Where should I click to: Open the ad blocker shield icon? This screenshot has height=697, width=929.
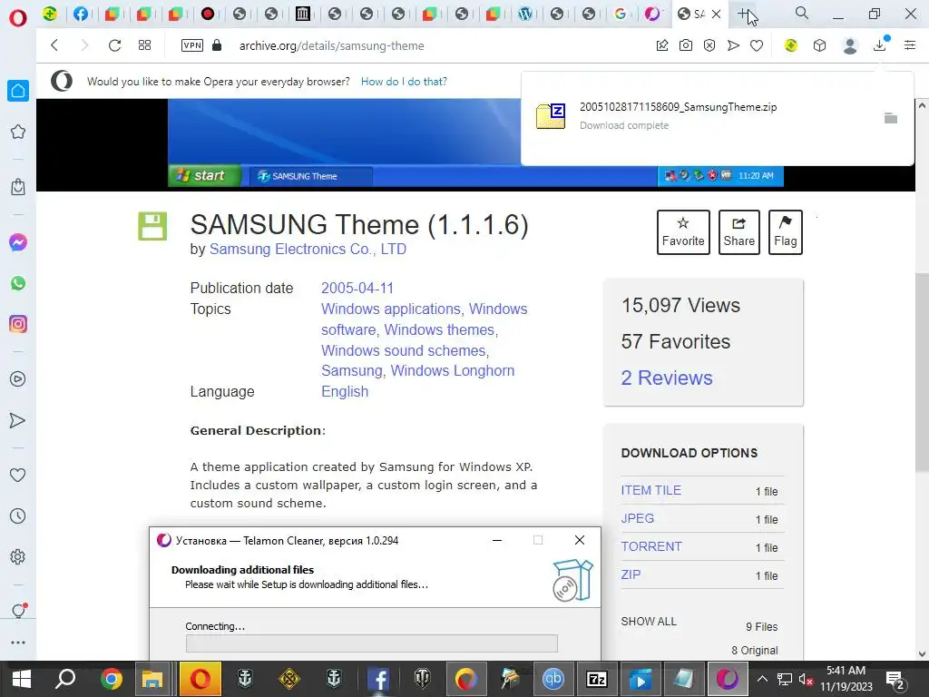pyautogui.click(x=709, y=45)
